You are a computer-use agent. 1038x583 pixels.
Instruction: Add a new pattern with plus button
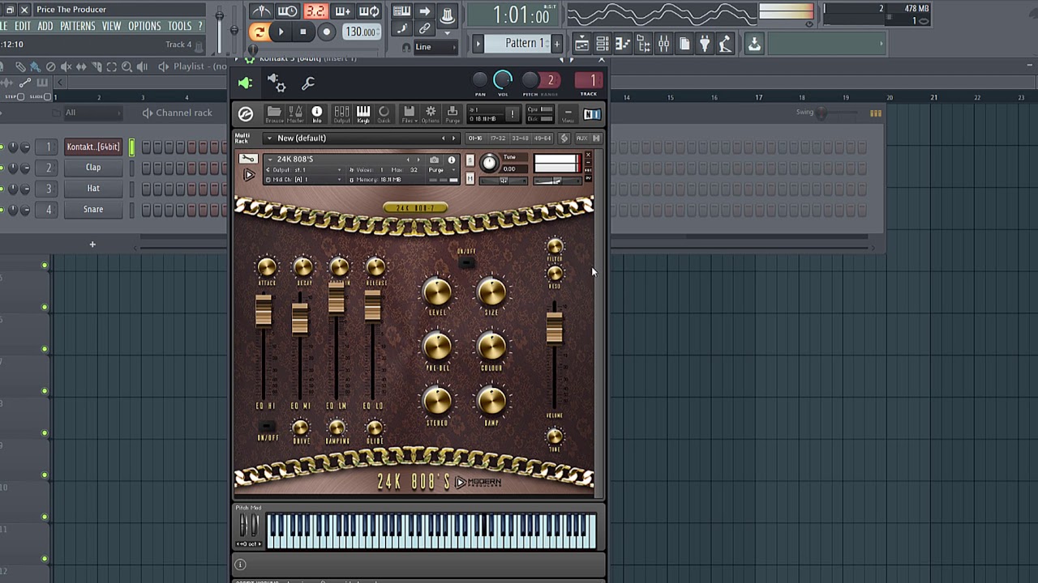557,44
